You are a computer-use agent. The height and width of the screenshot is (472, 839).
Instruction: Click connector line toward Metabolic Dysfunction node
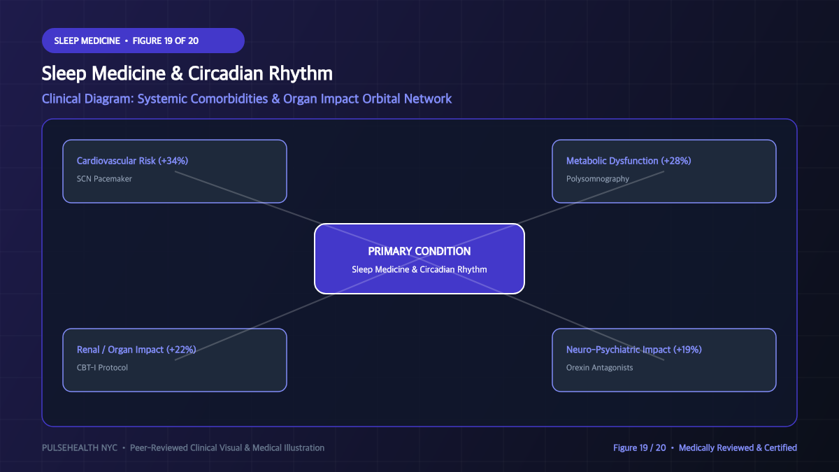[x=594, y=196]
